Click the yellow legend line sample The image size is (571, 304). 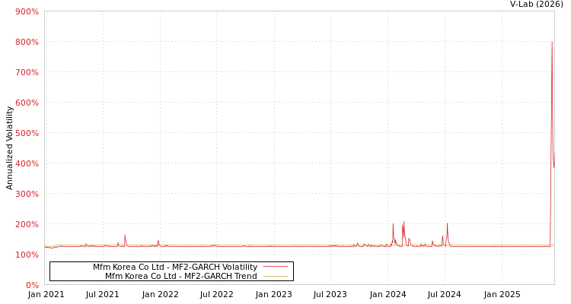click(x=276, y=276)
